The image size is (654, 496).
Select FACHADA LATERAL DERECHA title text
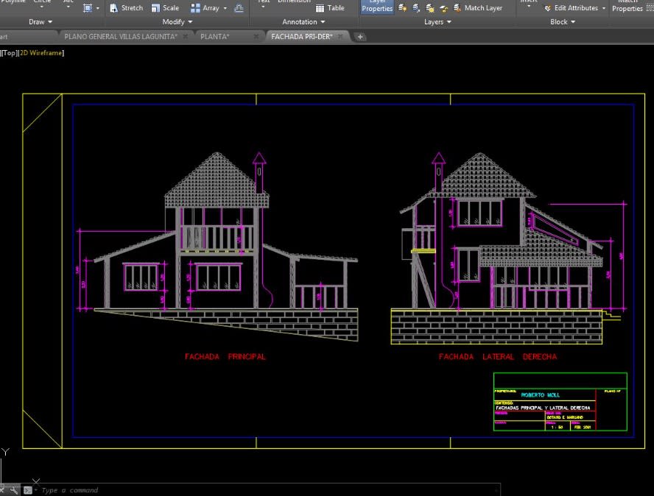tap(498, 357)
